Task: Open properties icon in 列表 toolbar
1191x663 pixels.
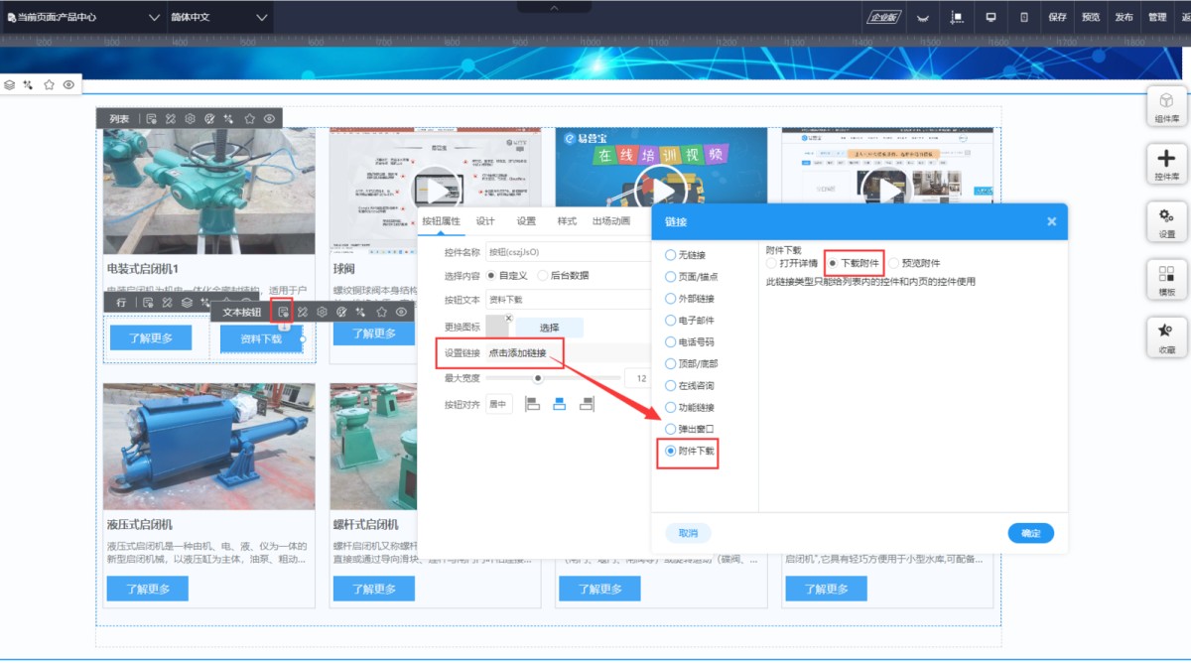Action: 151,118
